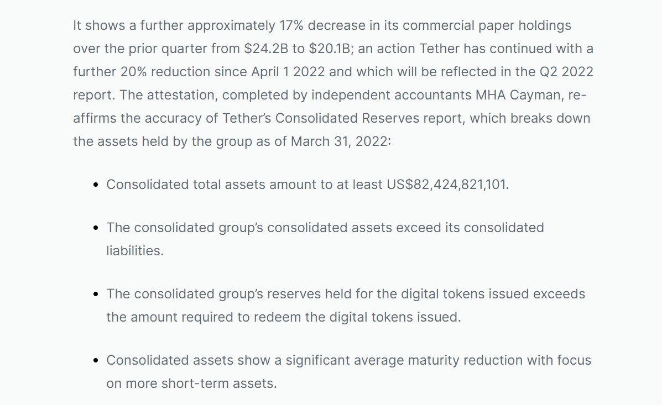The image size is (662, 405).
Task: Click the "20%" reduction figure
Action: (x=133, y=72)
